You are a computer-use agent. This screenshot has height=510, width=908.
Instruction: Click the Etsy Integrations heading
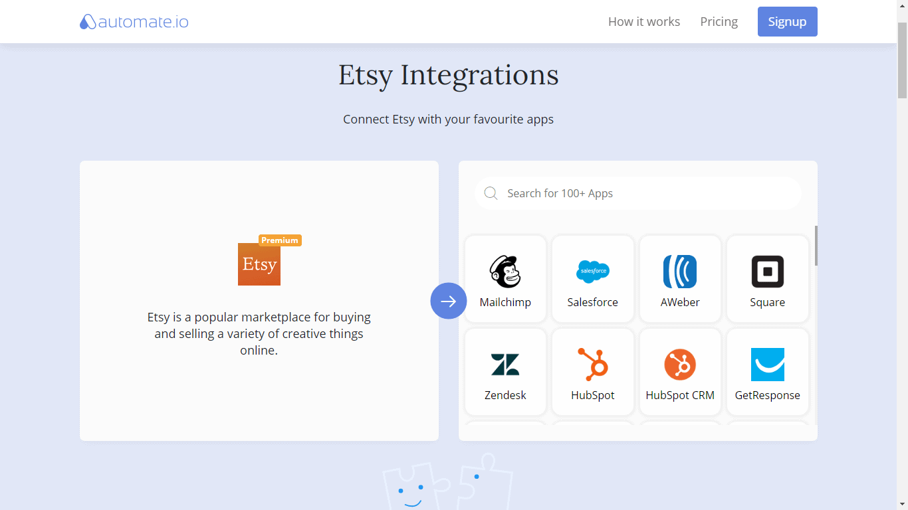[x=449, y=75]
